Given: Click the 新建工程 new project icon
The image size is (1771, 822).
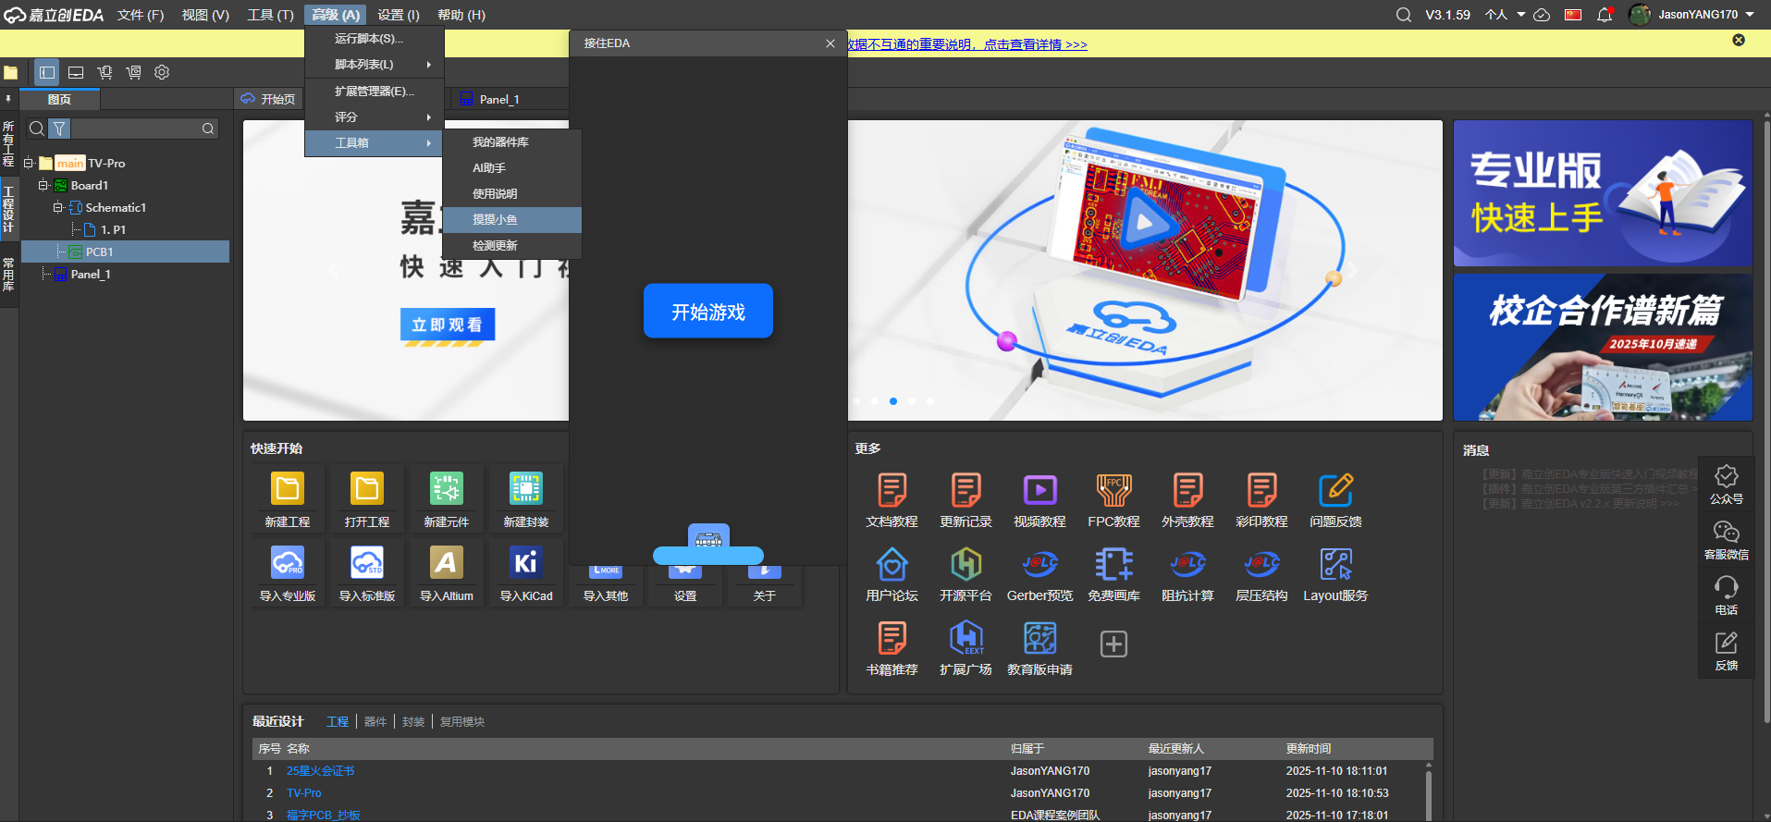Looking at the screenshot, I should click(x=288, y=489).
